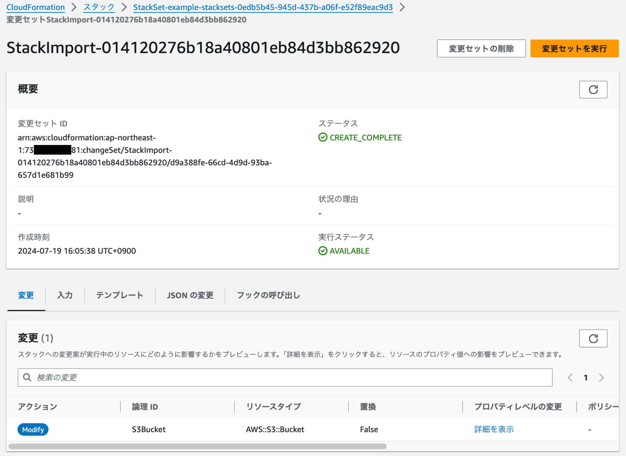Click the change set ARN text
626x456 pixels.
point(145,156)
